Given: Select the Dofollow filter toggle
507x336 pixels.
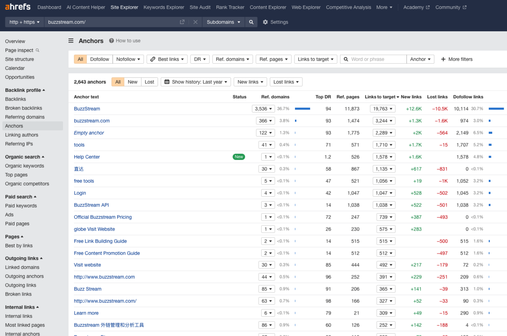Looking at the screenshot, I should (x=100, y=59).
